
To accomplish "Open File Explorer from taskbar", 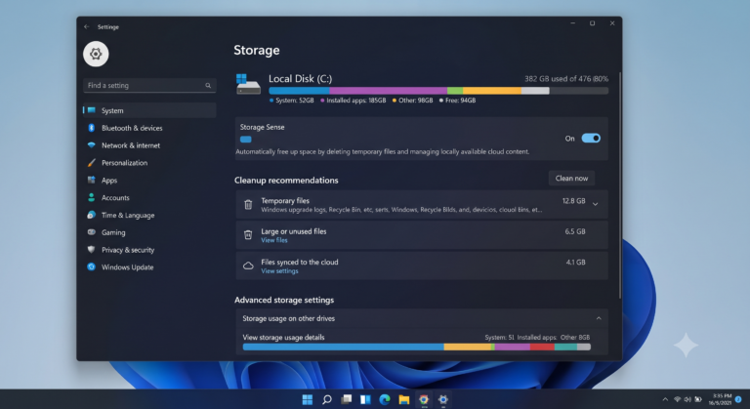I will (404, 399).
